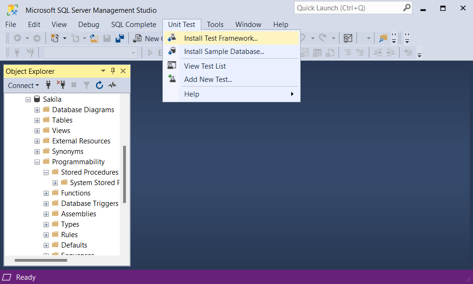
Task: Click the Save All icon
Action: tap(120, 38)
